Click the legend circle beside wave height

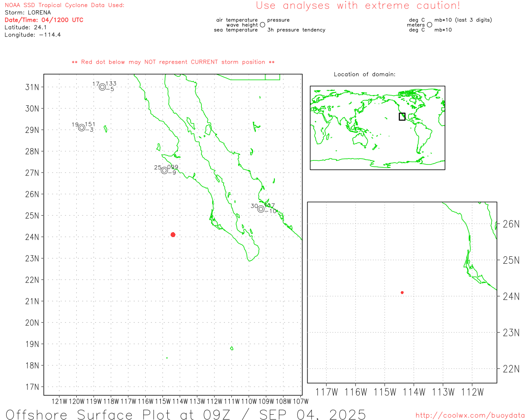(262, 25)
